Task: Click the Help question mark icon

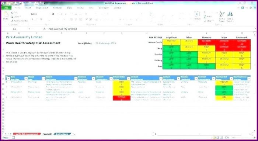Action: pyautogui.click(x=243, y=8)
